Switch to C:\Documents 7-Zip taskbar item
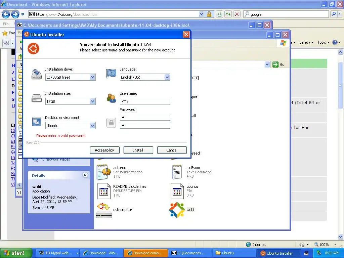Screen dimensions: 344x258 190,253
